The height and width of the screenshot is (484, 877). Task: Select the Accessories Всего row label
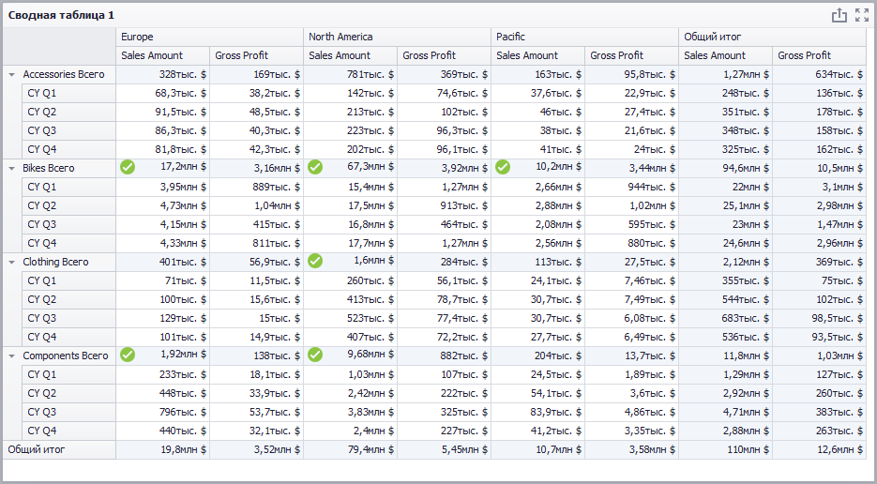point(64,74)
